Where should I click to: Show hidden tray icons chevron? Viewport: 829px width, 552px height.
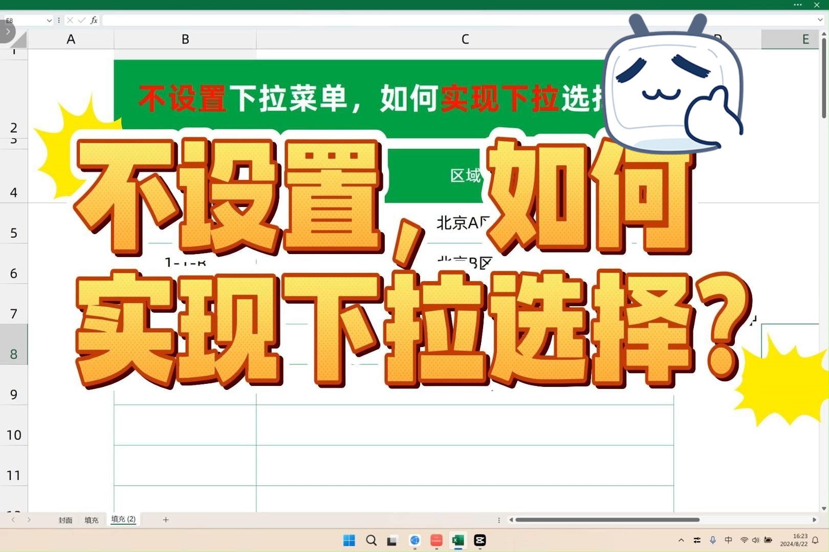tap(681, 540)
